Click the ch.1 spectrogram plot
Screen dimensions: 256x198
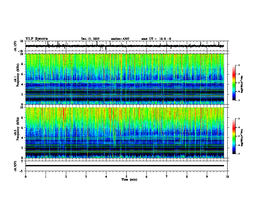point(124,79)
